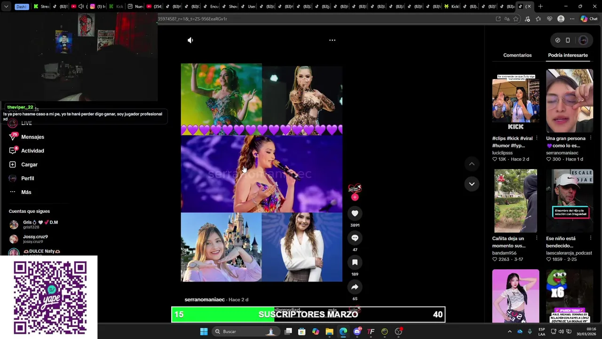
Task: Click the Mensajes paper plane icon
Action: pyautogui.click(x=13, y=137)
